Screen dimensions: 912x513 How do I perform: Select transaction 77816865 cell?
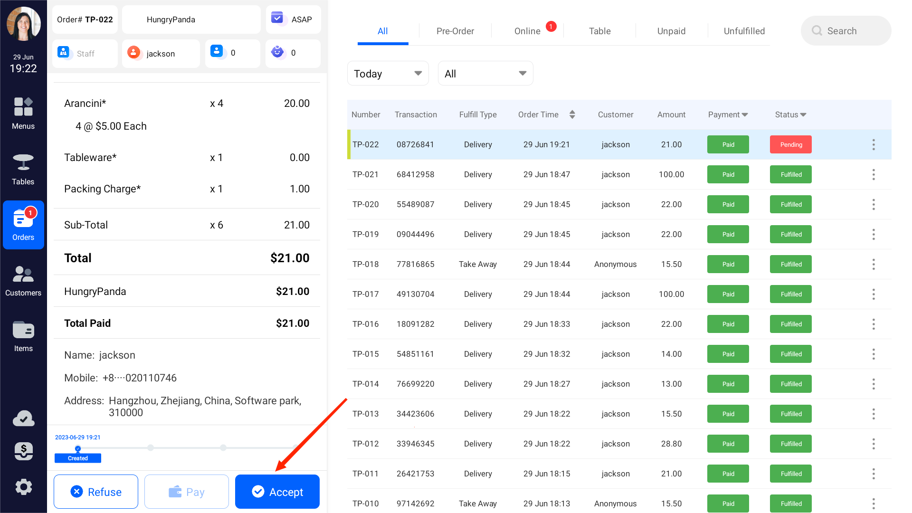click(415, 264)
